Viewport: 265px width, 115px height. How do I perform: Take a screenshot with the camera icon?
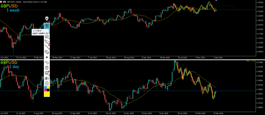pyautogui.click(x=47, y=78)
